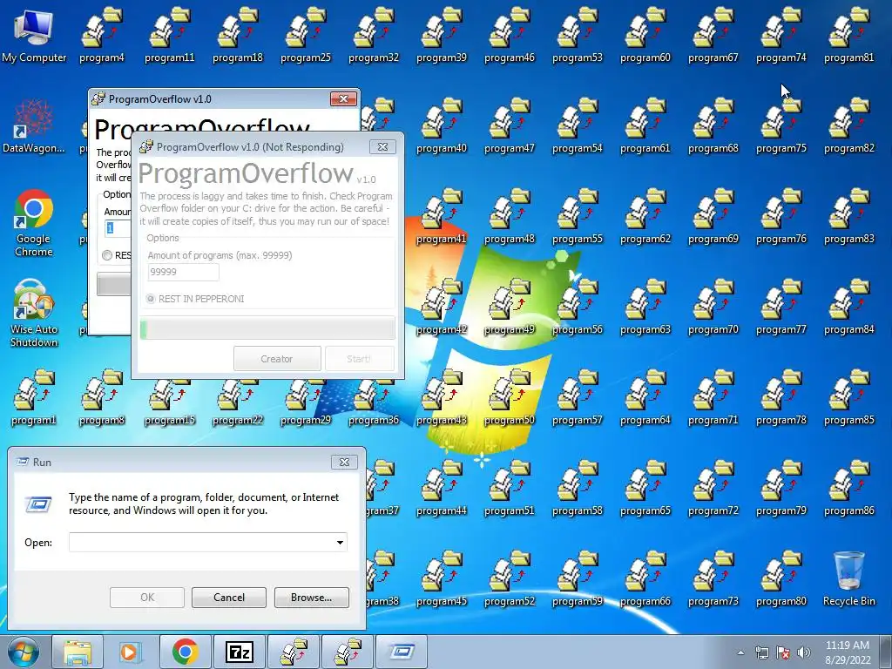Select the program4 desktop icon
The height and width of the screenshot is (669, 892).
[x=102, y=35]
